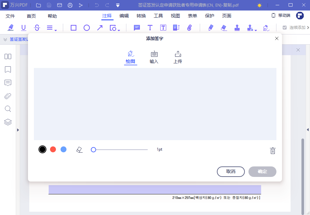Click the print icon in the title bar
The height and width of the screenshot is (215, 310).
(x=69, y=5)
